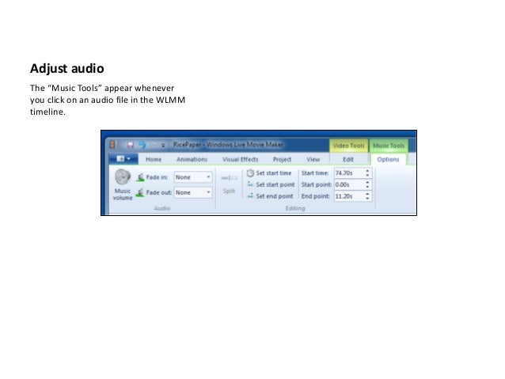
Task: Open the Visual Effects ribbon tab
Action: tap(241, 159)
